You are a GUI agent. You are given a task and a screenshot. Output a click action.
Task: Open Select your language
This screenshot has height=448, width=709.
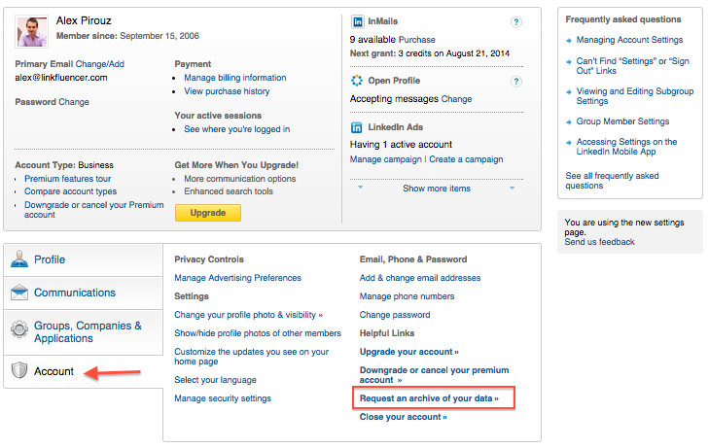point(215,380)
